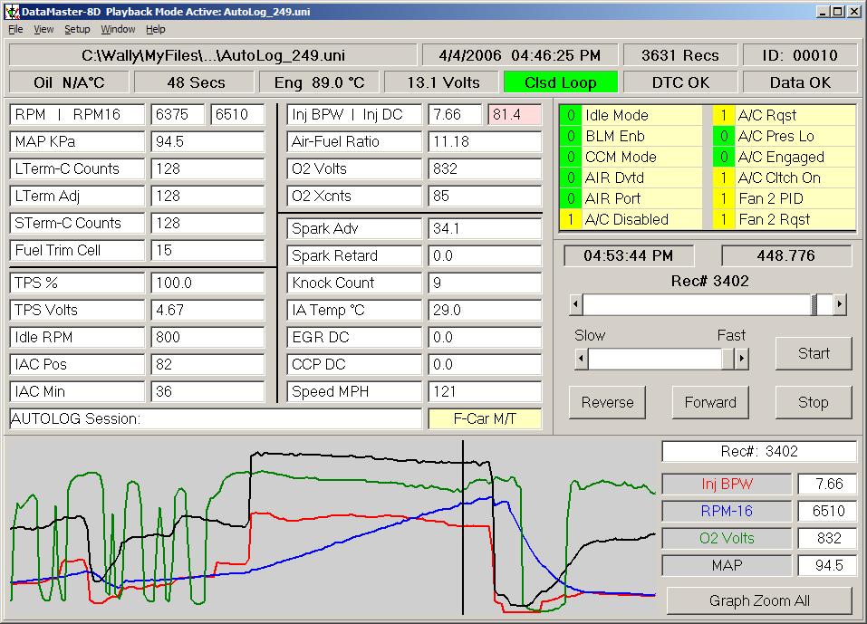The width and height of the screenshot is (867, 624).
Task: Select the RPM-16 graph channel label
Action: point(727,511)
